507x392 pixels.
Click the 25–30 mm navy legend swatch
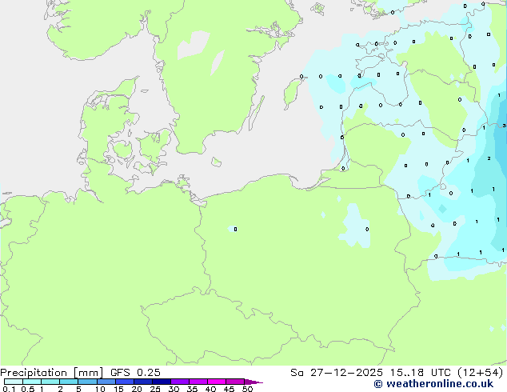(161, 382)
